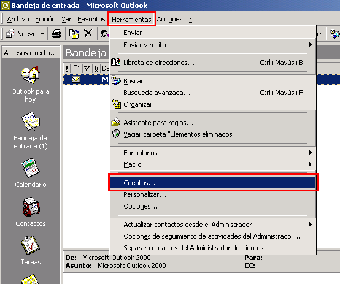Choose Opciones de seguimiento de actividades del Administrador
This screenshot has width=340, height=284.
(x=212, y=236)
